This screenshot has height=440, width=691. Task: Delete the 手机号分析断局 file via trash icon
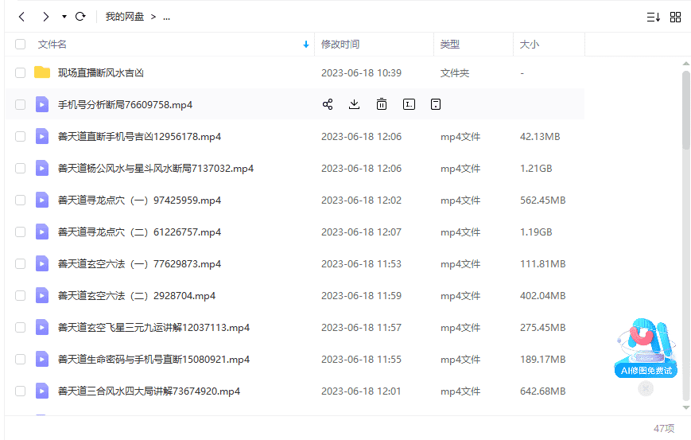click(382, 104)
